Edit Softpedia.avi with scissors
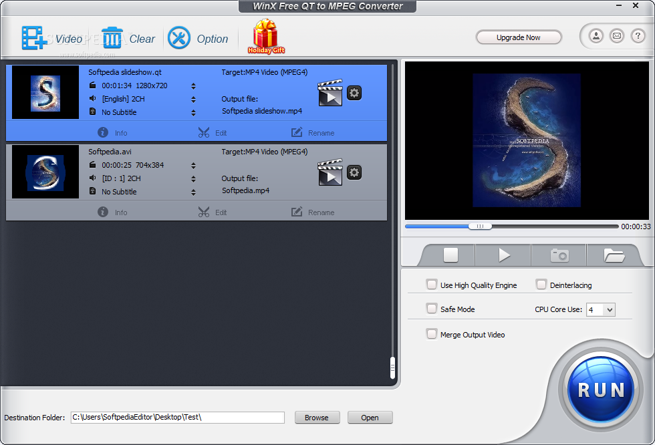655x445 pixels. pyautogui.click(x=213, y=212)
